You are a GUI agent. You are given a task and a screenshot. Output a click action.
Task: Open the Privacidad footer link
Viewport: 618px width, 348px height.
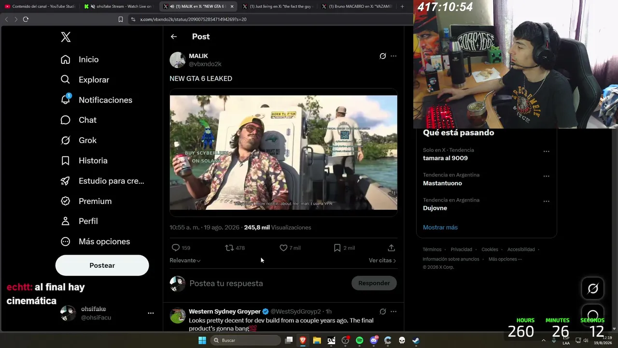tap(462, 249)
